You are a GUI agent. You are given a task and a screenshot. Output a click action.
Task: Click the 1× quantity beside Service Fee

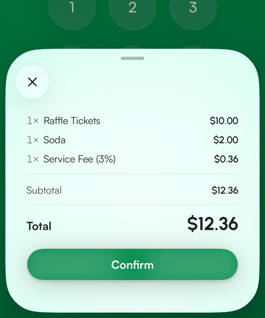point(33,159)
